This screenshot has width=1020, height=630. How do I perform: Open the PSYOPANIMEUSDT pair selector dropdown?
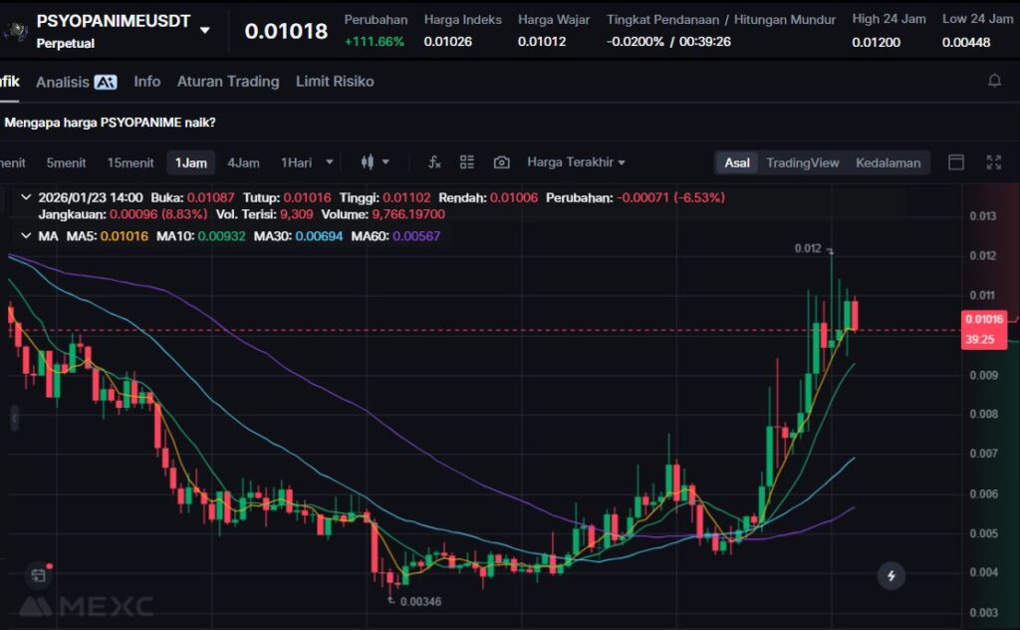205,30
